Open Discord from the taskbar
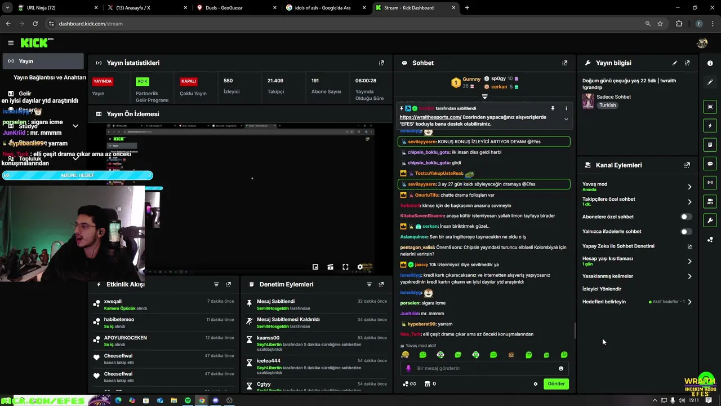This screenshot has height=406, width=721. click(215, 400)
